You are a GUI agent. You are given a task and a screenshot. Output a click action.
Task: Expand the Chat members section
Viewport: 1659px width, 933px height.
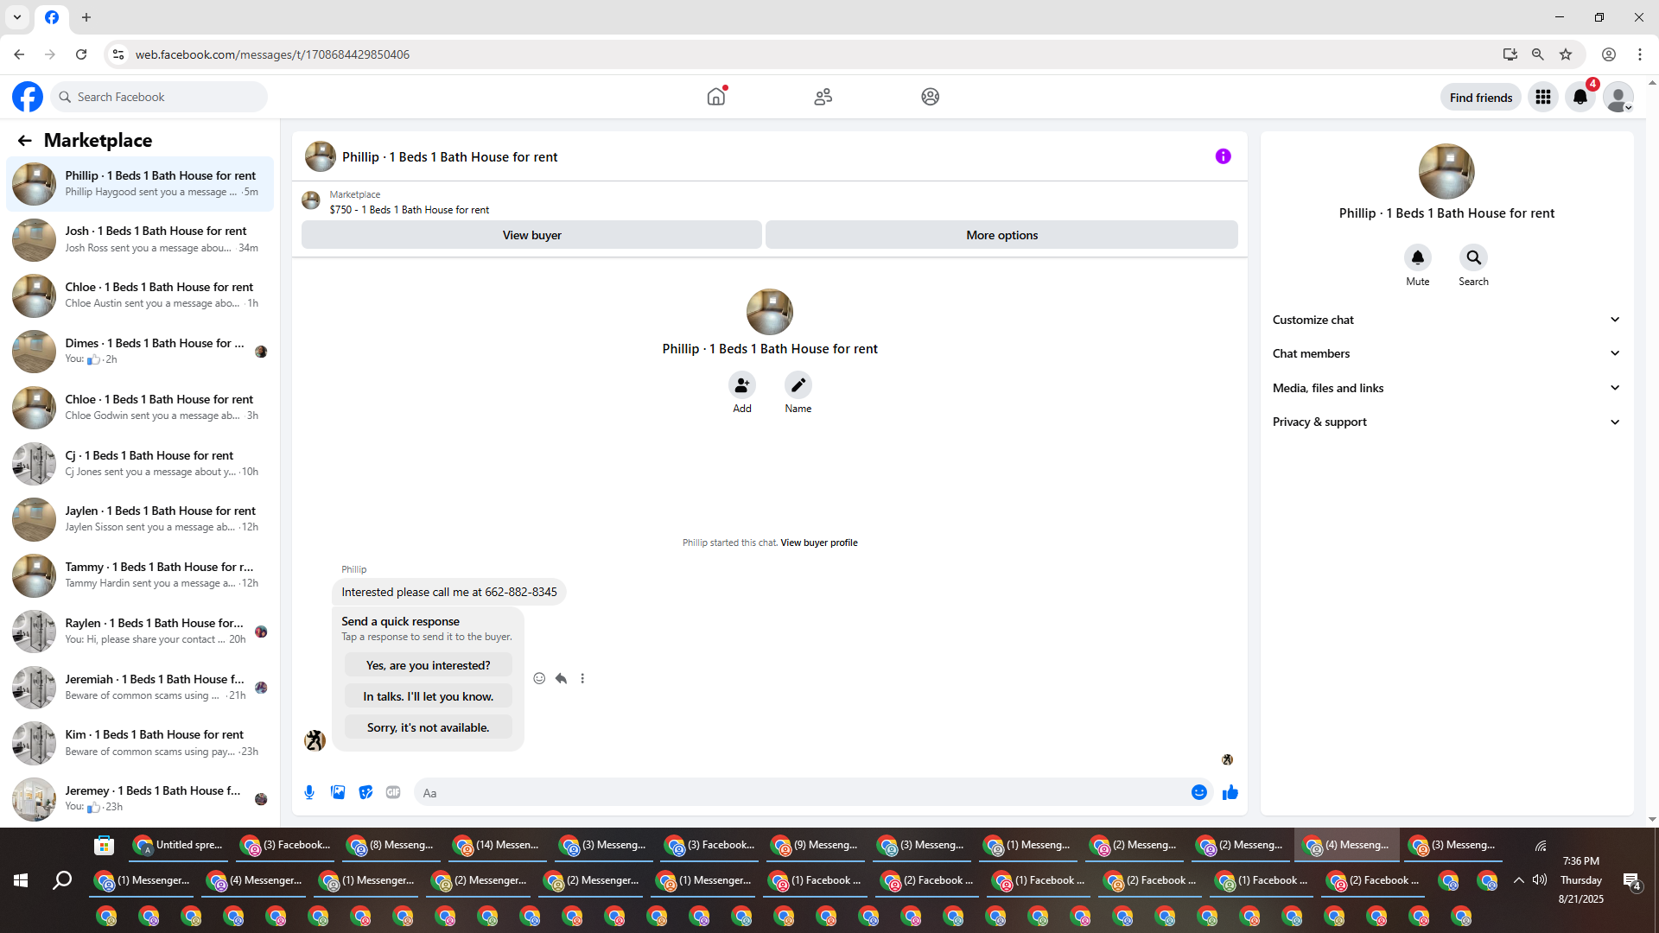(1446, 353)
